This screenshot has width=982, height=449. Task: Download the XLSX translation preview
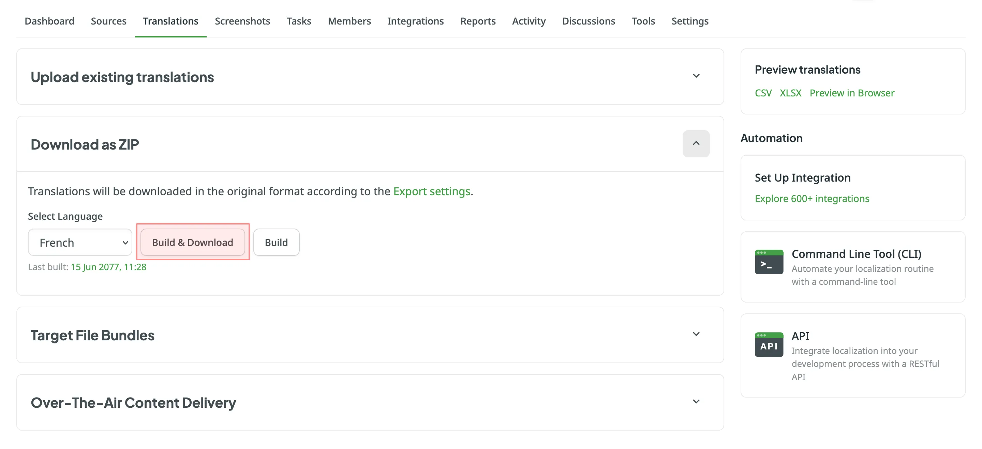(x=790, y=93)
